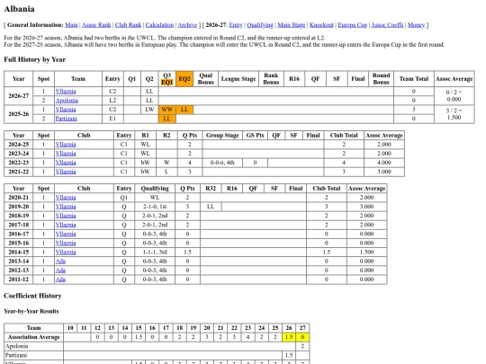Open the Partizani team link
486x364 pixels.
click(66, 119)
